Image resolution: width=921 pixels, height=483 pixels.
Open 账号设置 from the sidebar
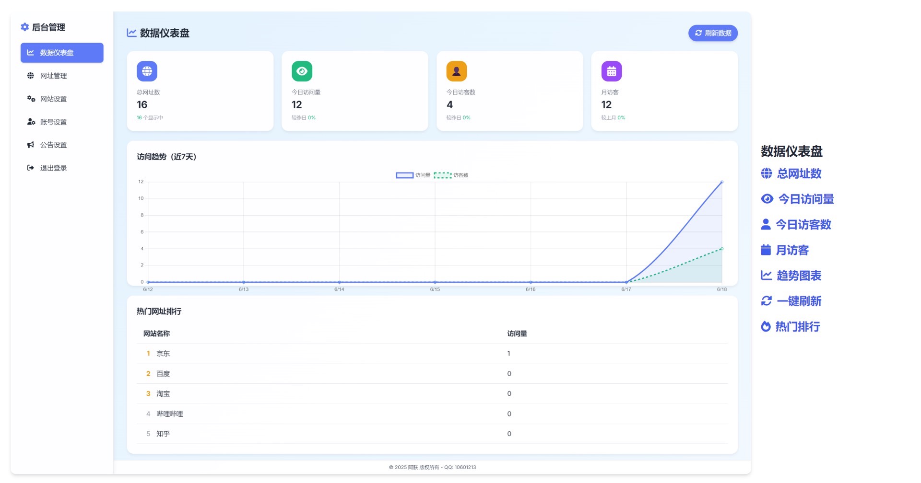(x=53, y=122)
